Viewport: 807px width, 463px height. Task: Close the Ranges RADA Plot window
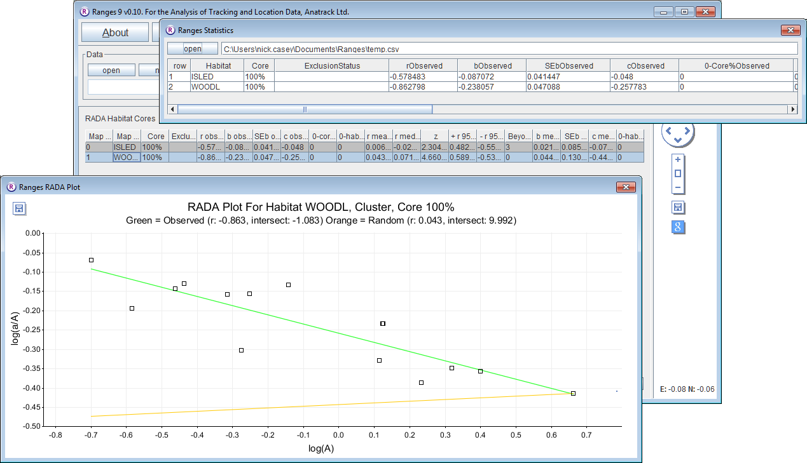coord(625,187)
